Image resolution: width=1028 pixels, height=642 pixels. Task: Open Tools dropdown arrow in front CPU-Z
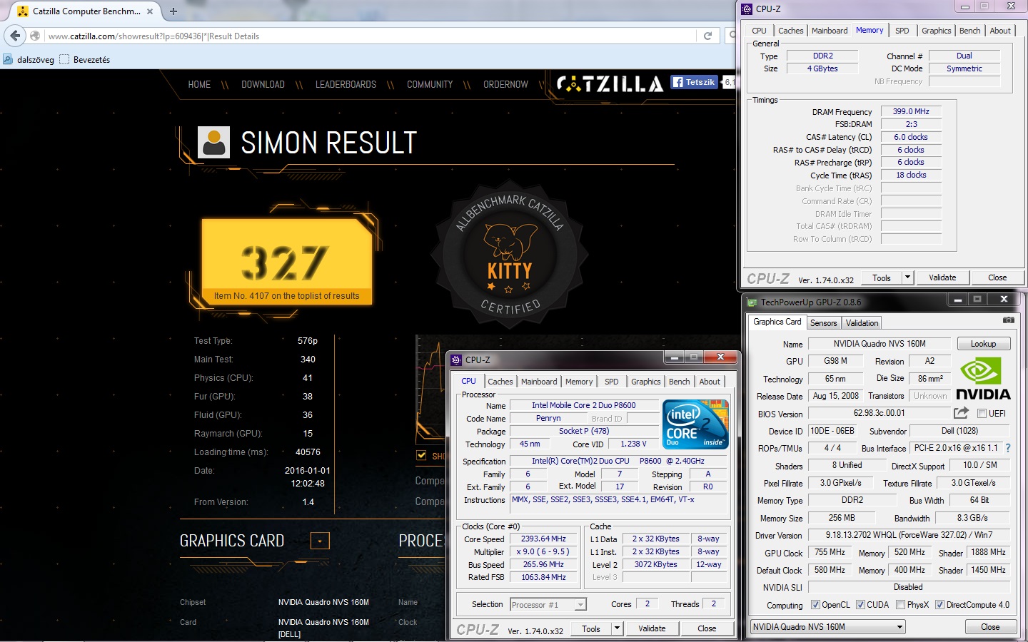pyautogui.click(x=618, y=628)
